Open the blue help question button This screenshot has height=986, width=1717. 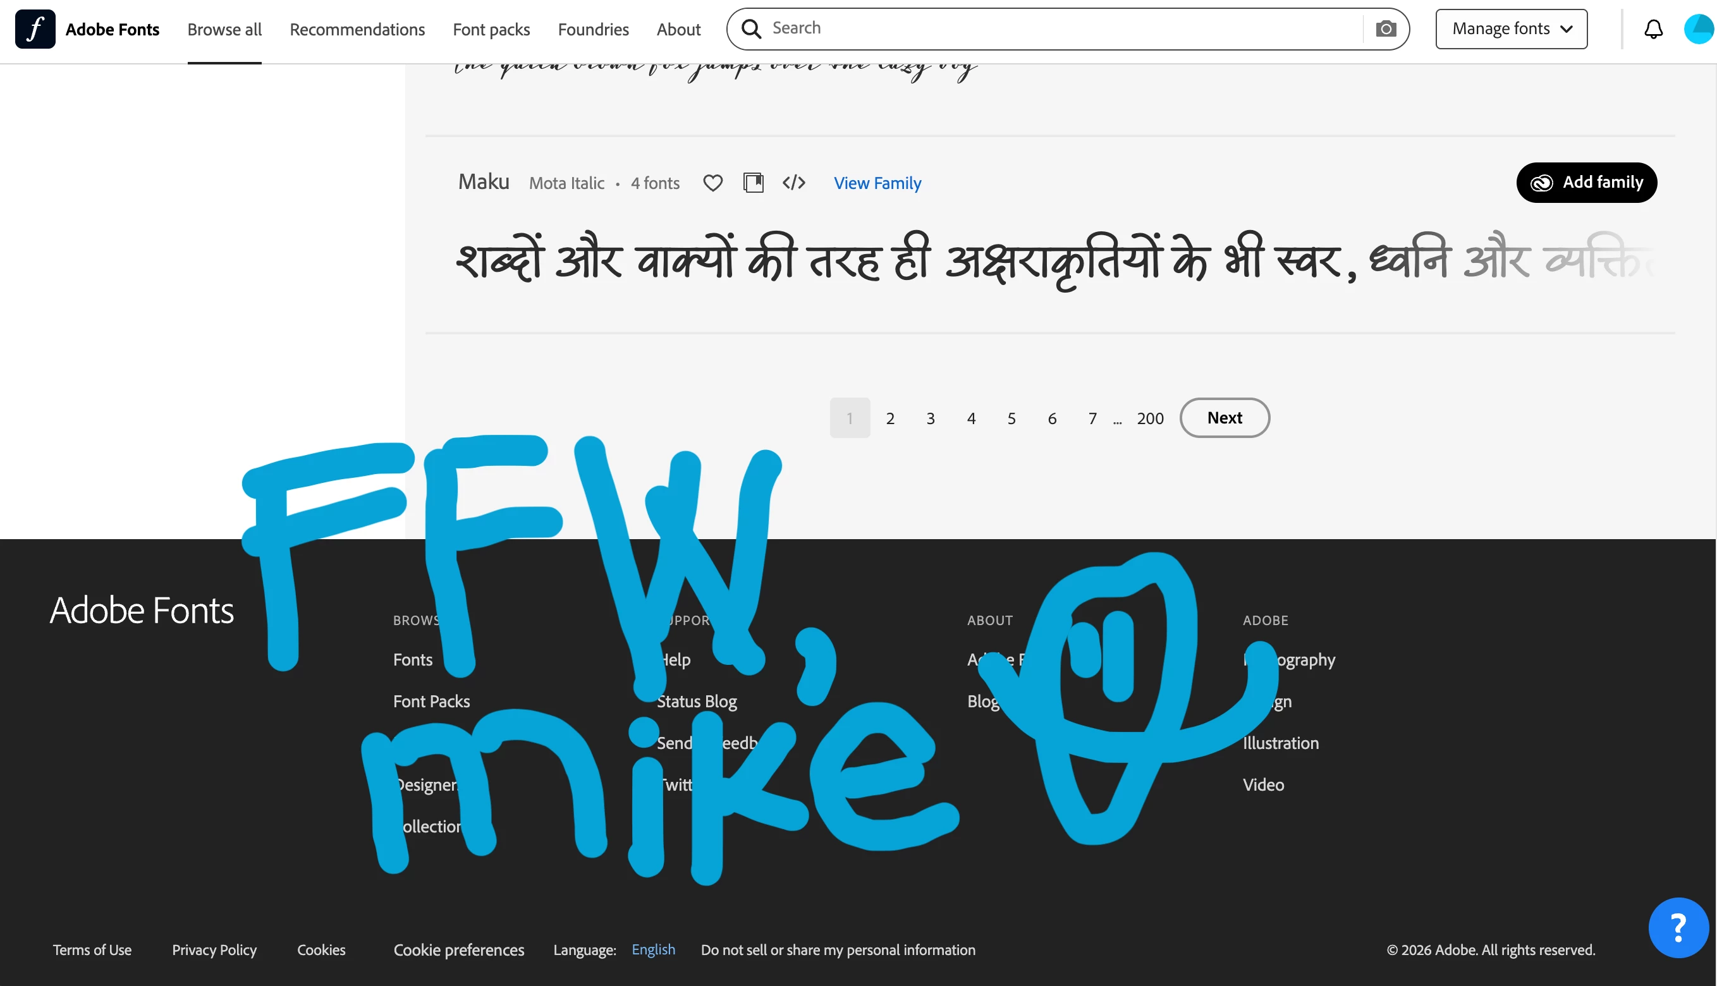1678,927
